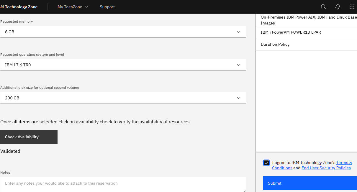Click into the Notes text area

coord(123,183)
